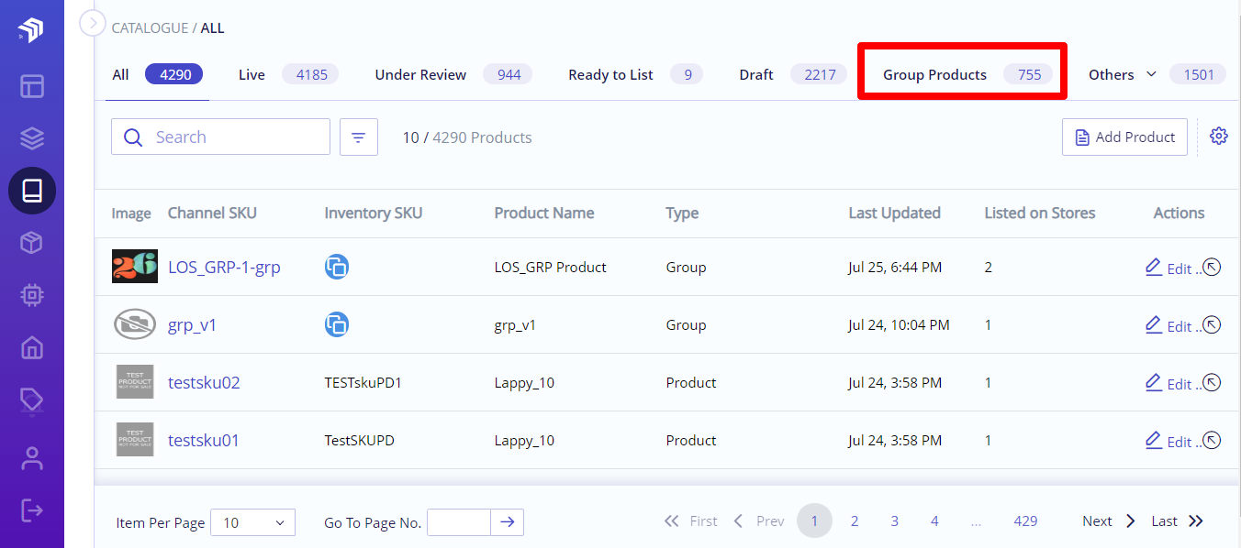Screen dimensions: 1241x548
Task: Click the Go To Page No. input
Action: coord(459,522)
